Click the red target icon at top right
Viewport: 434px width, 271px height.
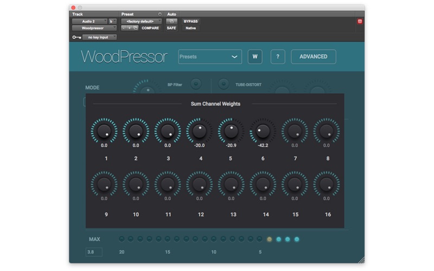[x=360, y=21]
